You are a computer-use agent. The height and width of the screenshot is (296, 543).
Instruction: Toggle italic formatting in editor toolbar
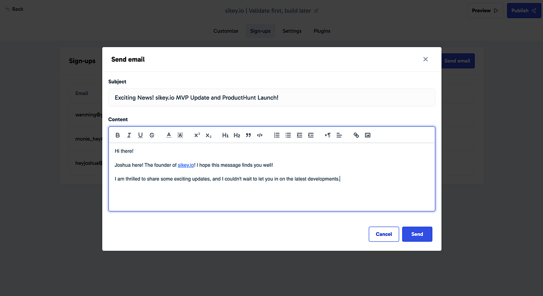tap(129, 135)
